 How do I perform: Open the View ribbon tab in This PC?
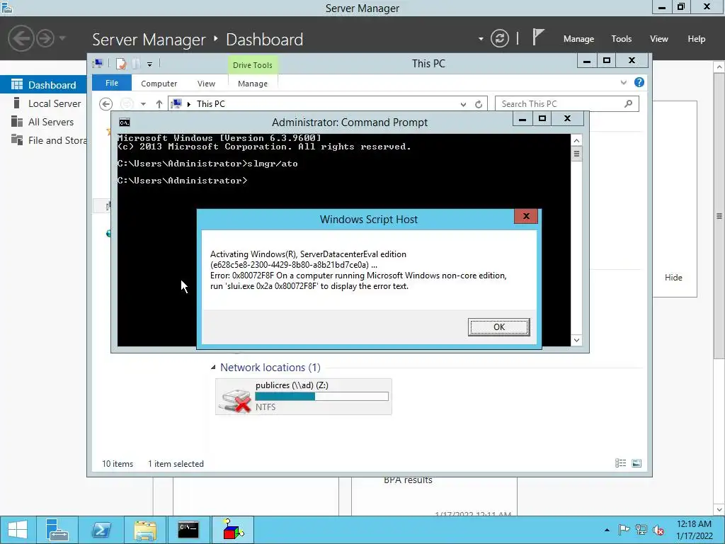point(206,84)
